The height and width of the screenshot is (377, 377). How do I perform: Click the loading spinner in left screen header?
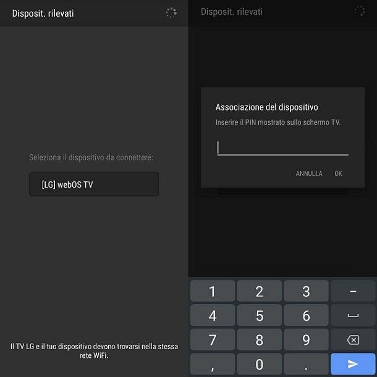(x=171, y=13)
